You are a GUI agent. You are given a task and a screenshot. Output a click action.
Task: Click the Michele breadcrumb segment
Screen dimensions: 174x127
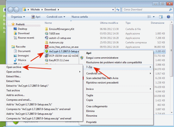[x=35, y=10]
